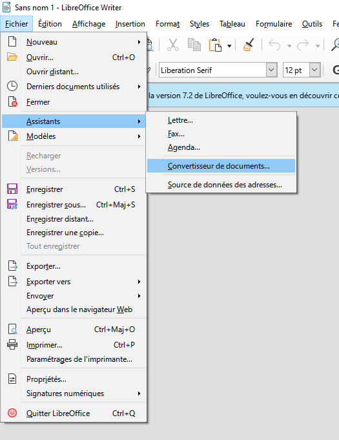This screenshot has width=339, height=440.
Task: Click the Fermer document icon with red X
Action: tap(13, 101)
